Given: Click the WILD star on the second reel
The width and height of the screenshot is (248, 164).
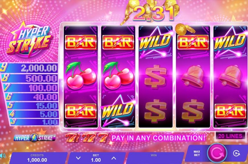Looking at the screenshot, I should 118,110.
